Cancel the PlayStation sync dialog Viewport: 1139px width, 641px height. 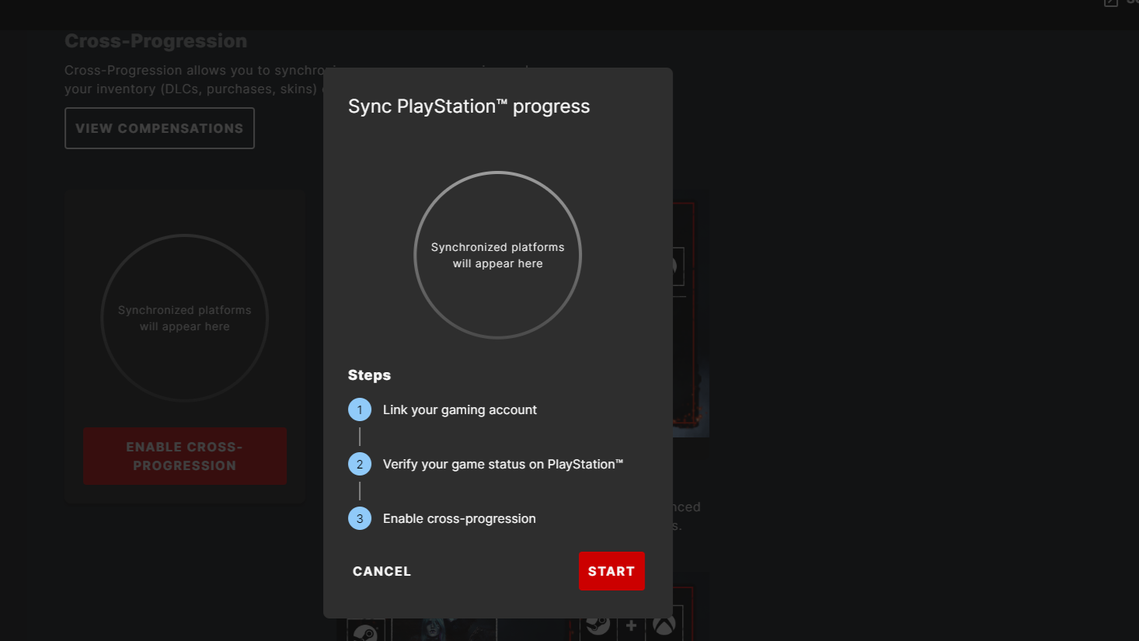click(381, 571)
